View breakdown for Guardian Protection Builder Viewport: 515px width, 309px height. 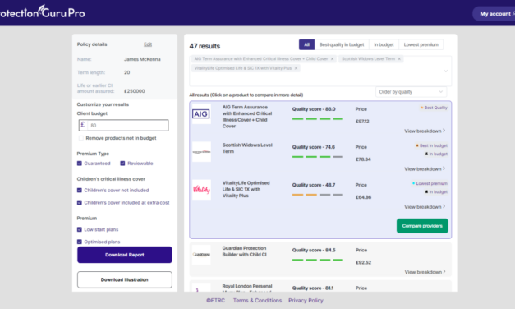coord(425,272)
